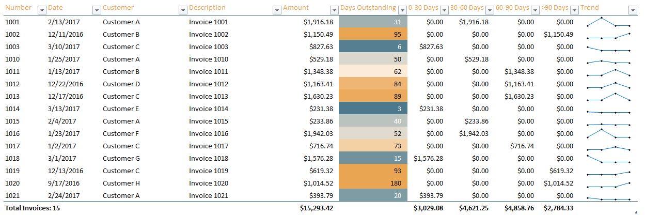Viewport: 645px width, 215px height.
Task: Click the Invoice 1012 description cell
Action: coord(209,84)
